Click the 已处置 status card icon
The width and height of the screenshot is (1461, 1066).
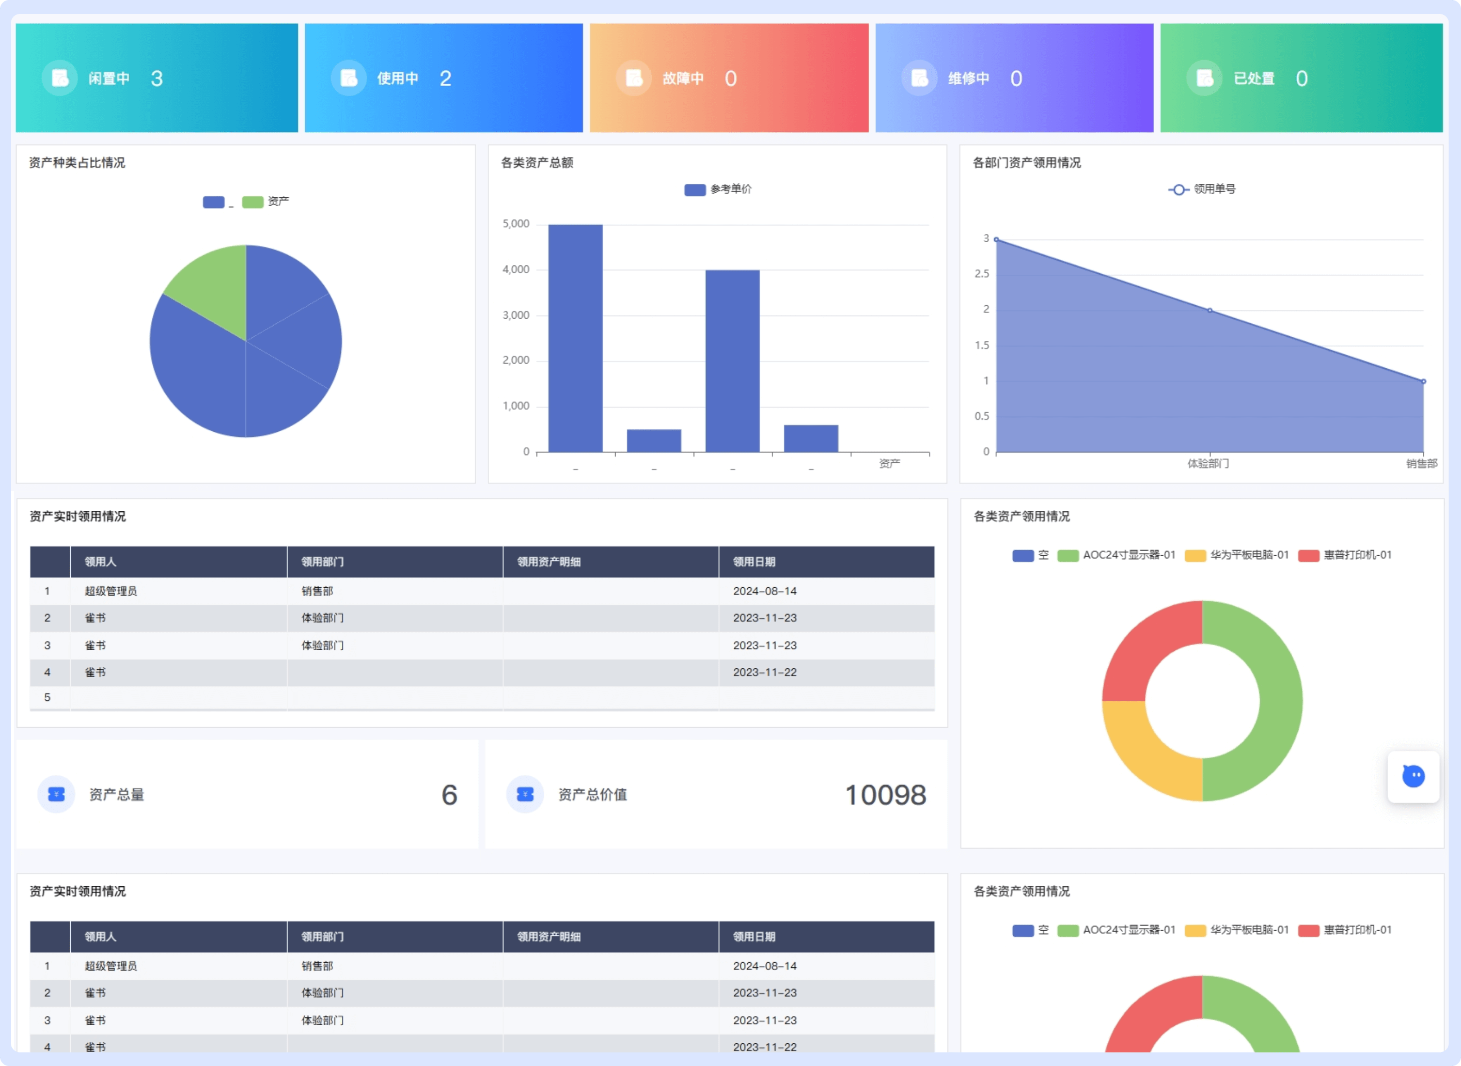point(1205,78)
